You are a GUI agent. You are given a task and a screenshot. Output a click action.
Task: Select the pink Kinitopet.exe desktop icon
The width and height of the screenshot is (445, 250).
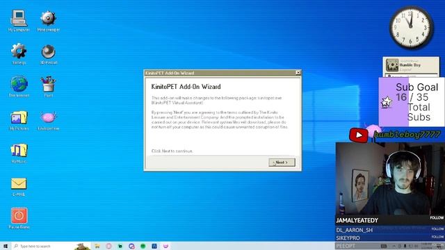[x=48, y=120]
